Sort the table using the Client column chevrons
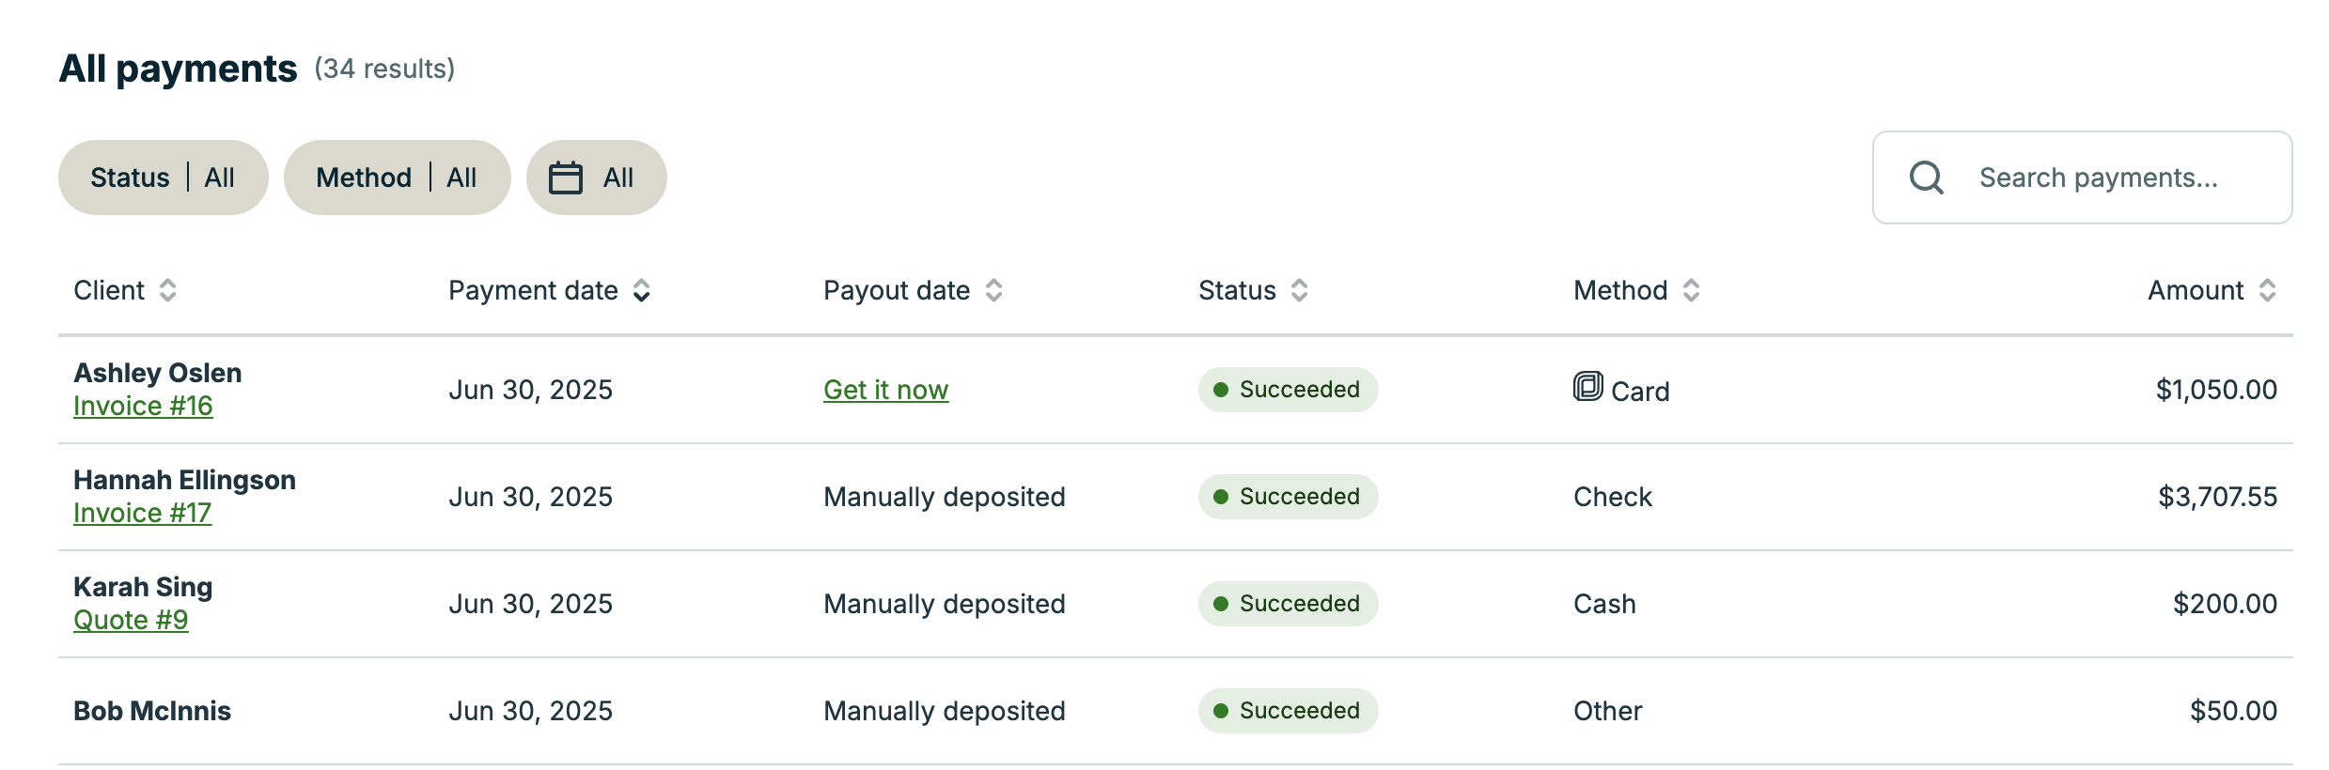 (169, 290)
